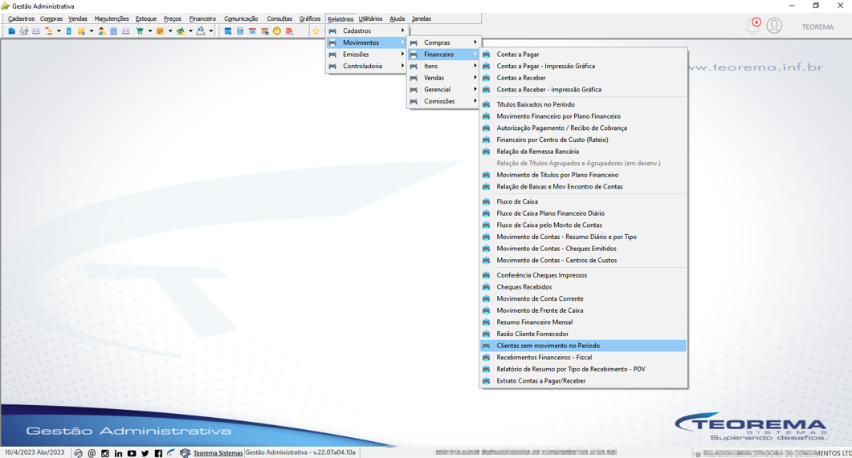Open the calculator toolbar icon

click(239, 31)
